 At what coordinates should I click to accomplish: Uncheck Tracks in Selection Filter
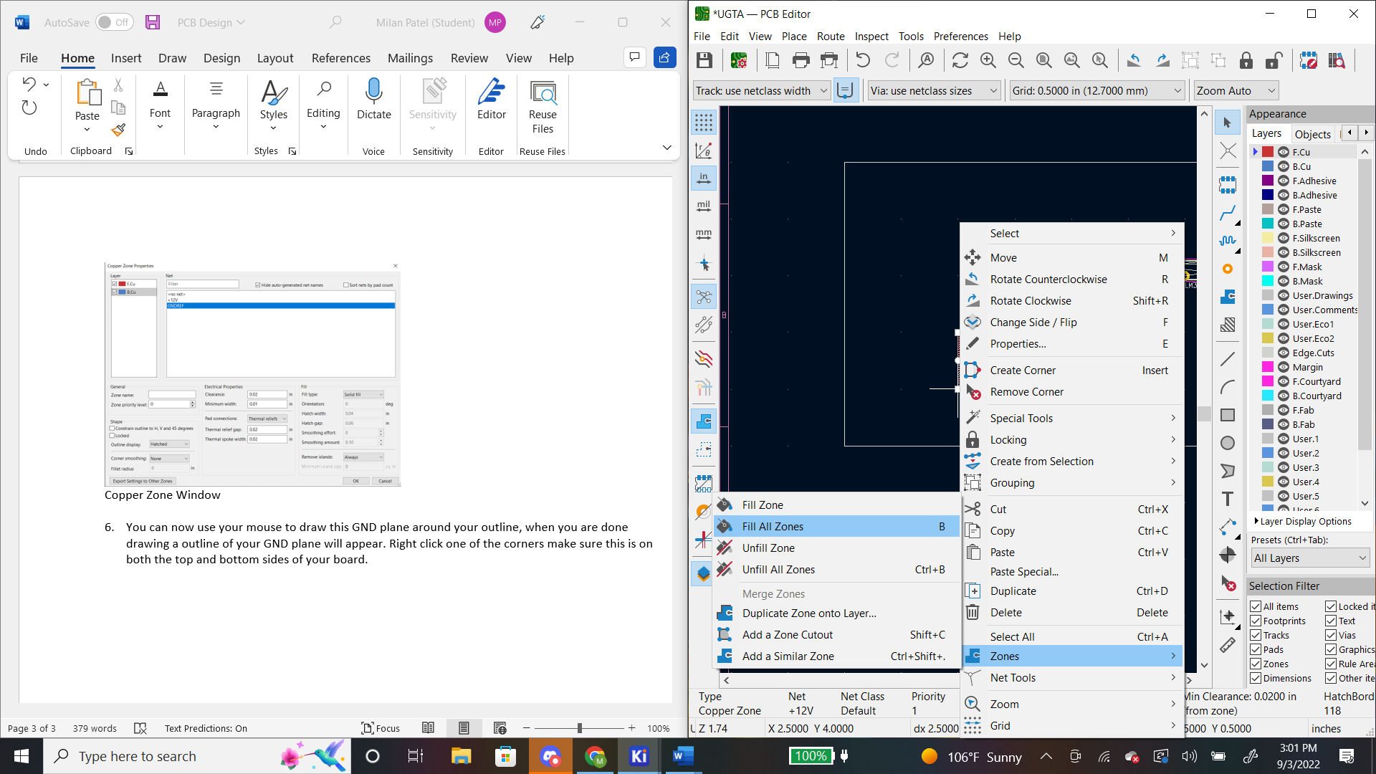[x=1256, y=635]
